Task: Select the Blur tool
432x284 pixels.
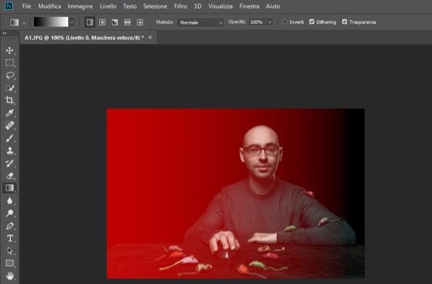Action: 10,200
